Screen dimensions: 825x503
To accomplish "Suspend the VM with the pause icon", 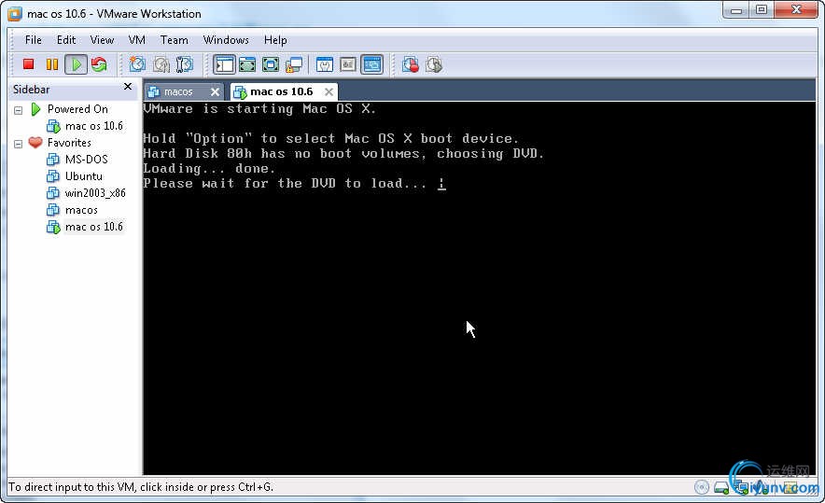I will click(51, 64).
